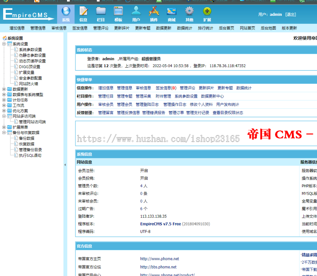Open 备份数据 tree item
317x276 pixels.
coord(27,138)
